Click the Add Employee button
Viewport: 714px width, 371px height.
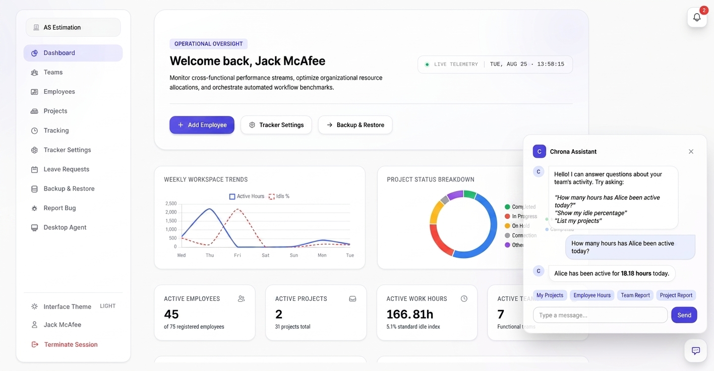tap(202, 125)
